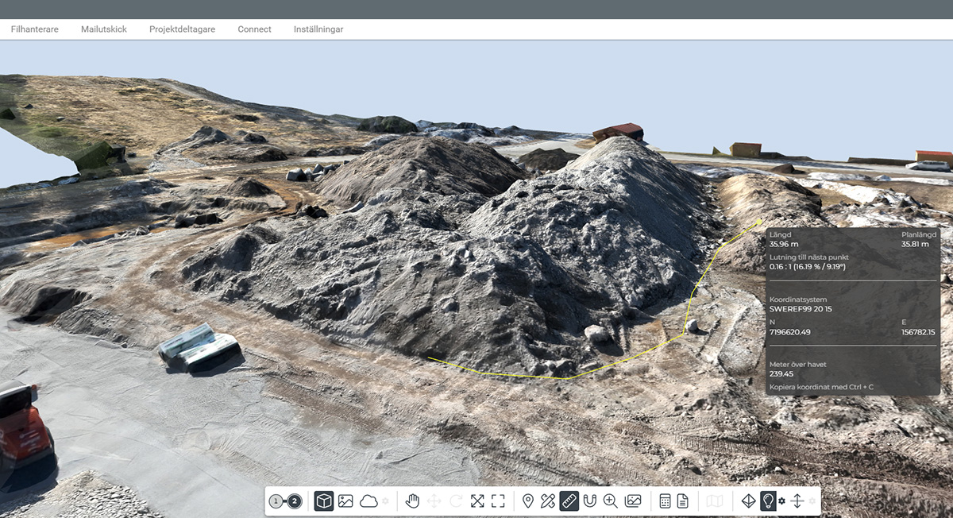The height and width of the screenshot is (518, 953).
Task: Select the 3D cube view mode
Action: (x=324, y=501)
